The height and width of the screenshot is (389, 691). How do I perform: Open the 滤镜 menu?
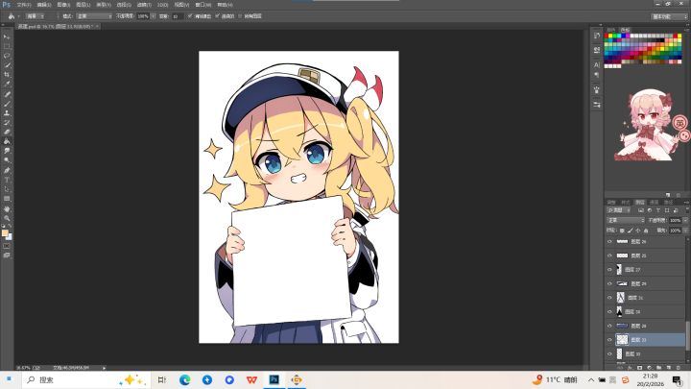click(x=144, y=5)
